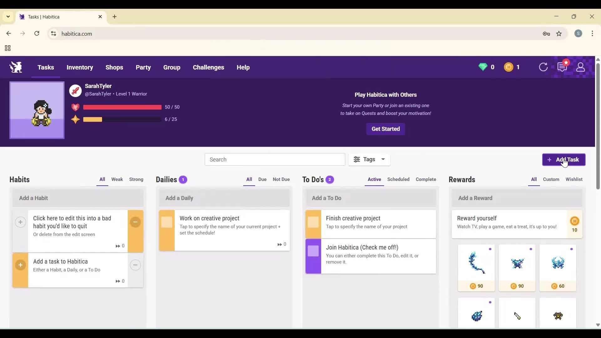The image size is (601, 338).
Task: Click the gem balance icon
Action: 483,67
